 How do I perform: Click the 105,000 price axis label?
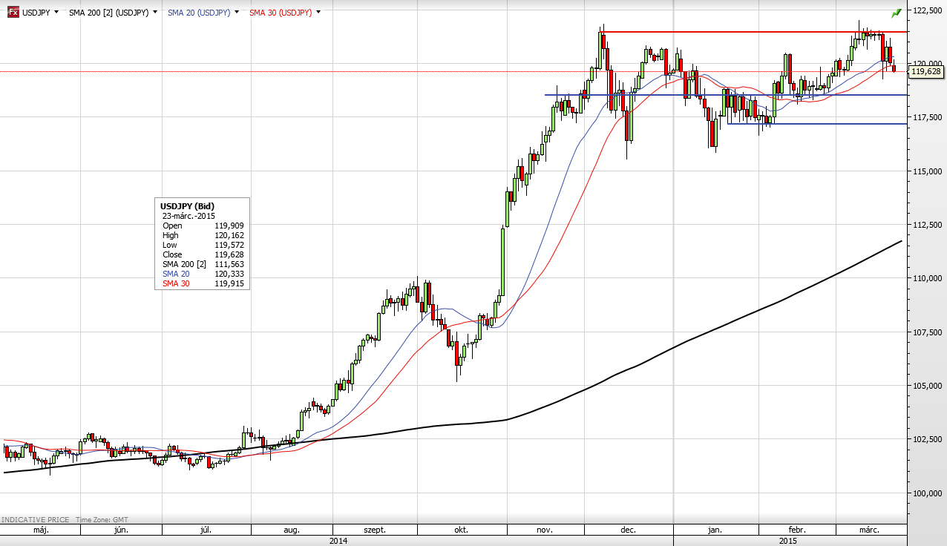coord(927,386)
